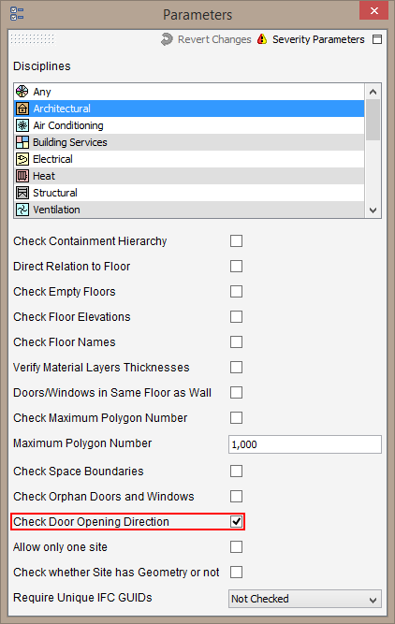
Task: Select the Heat discipline icon
Action: coord(22,176)
